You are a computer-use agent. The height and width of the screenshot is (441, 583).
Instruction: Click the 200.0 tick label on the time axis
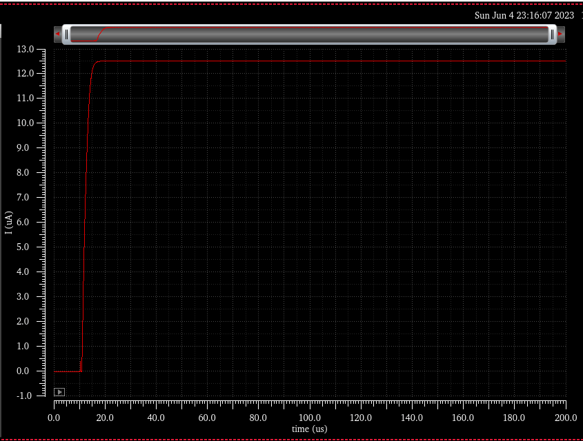click(x=565, y=418)
